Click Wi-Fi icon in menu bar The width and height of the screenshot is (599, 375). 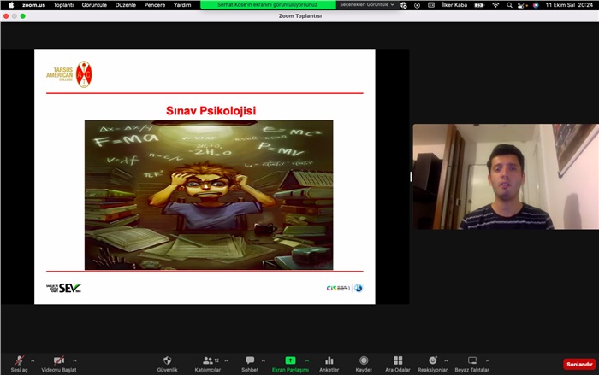495,5
